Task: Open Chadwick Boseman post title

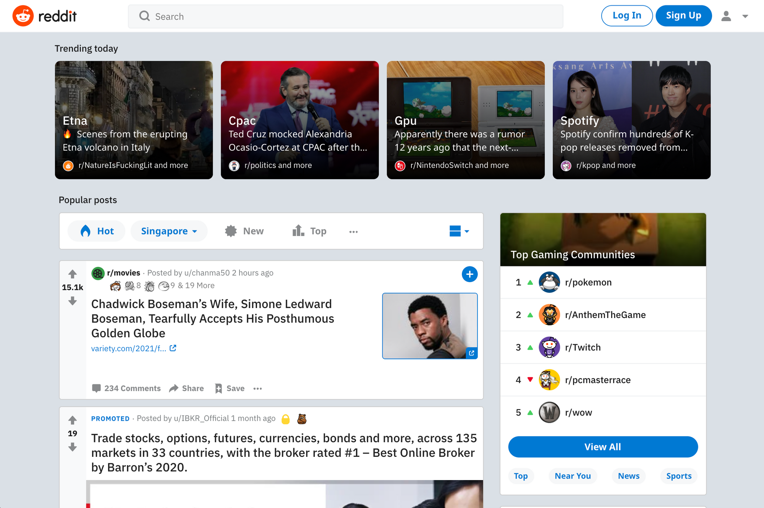Action: point(212,318)
